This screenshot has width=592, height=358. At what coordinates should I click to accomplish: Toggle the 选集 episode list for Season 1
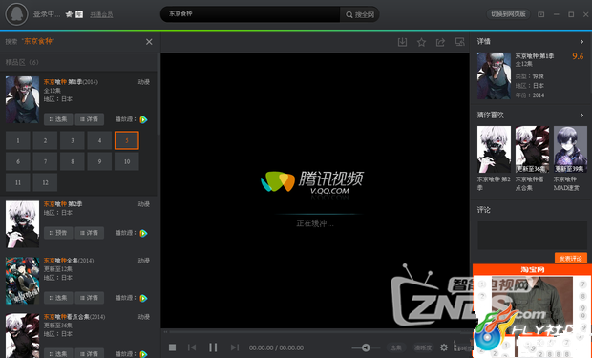tap(58, 119)
